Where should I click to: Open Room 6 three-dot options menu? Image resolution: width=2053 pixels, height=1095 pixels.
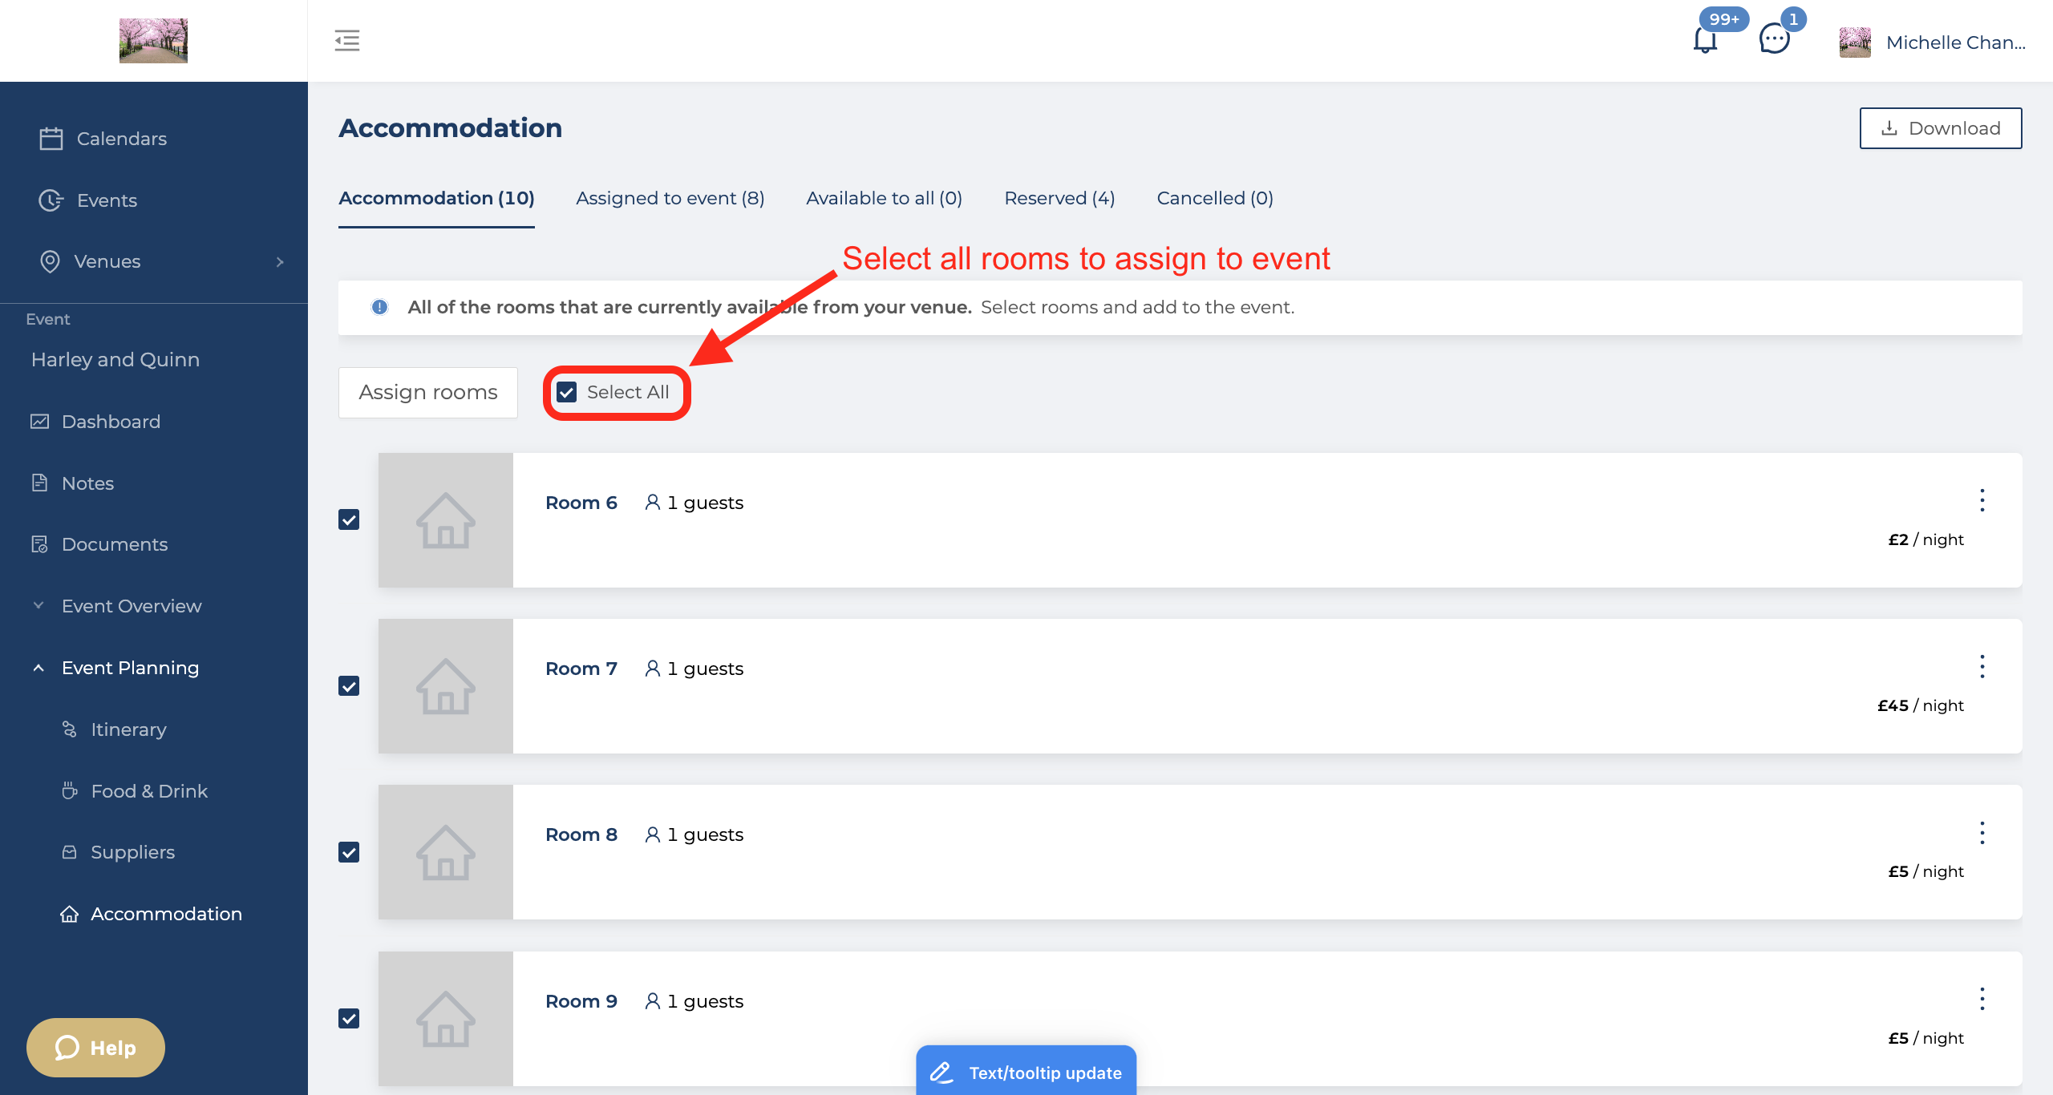click(1982, 501)
